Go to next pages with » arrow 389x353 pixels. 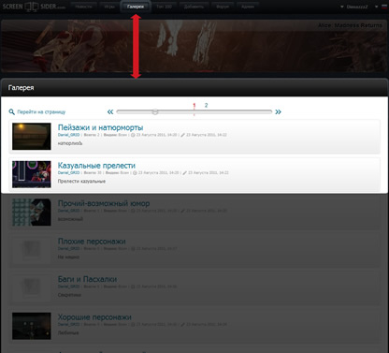[x=278, y=111]
